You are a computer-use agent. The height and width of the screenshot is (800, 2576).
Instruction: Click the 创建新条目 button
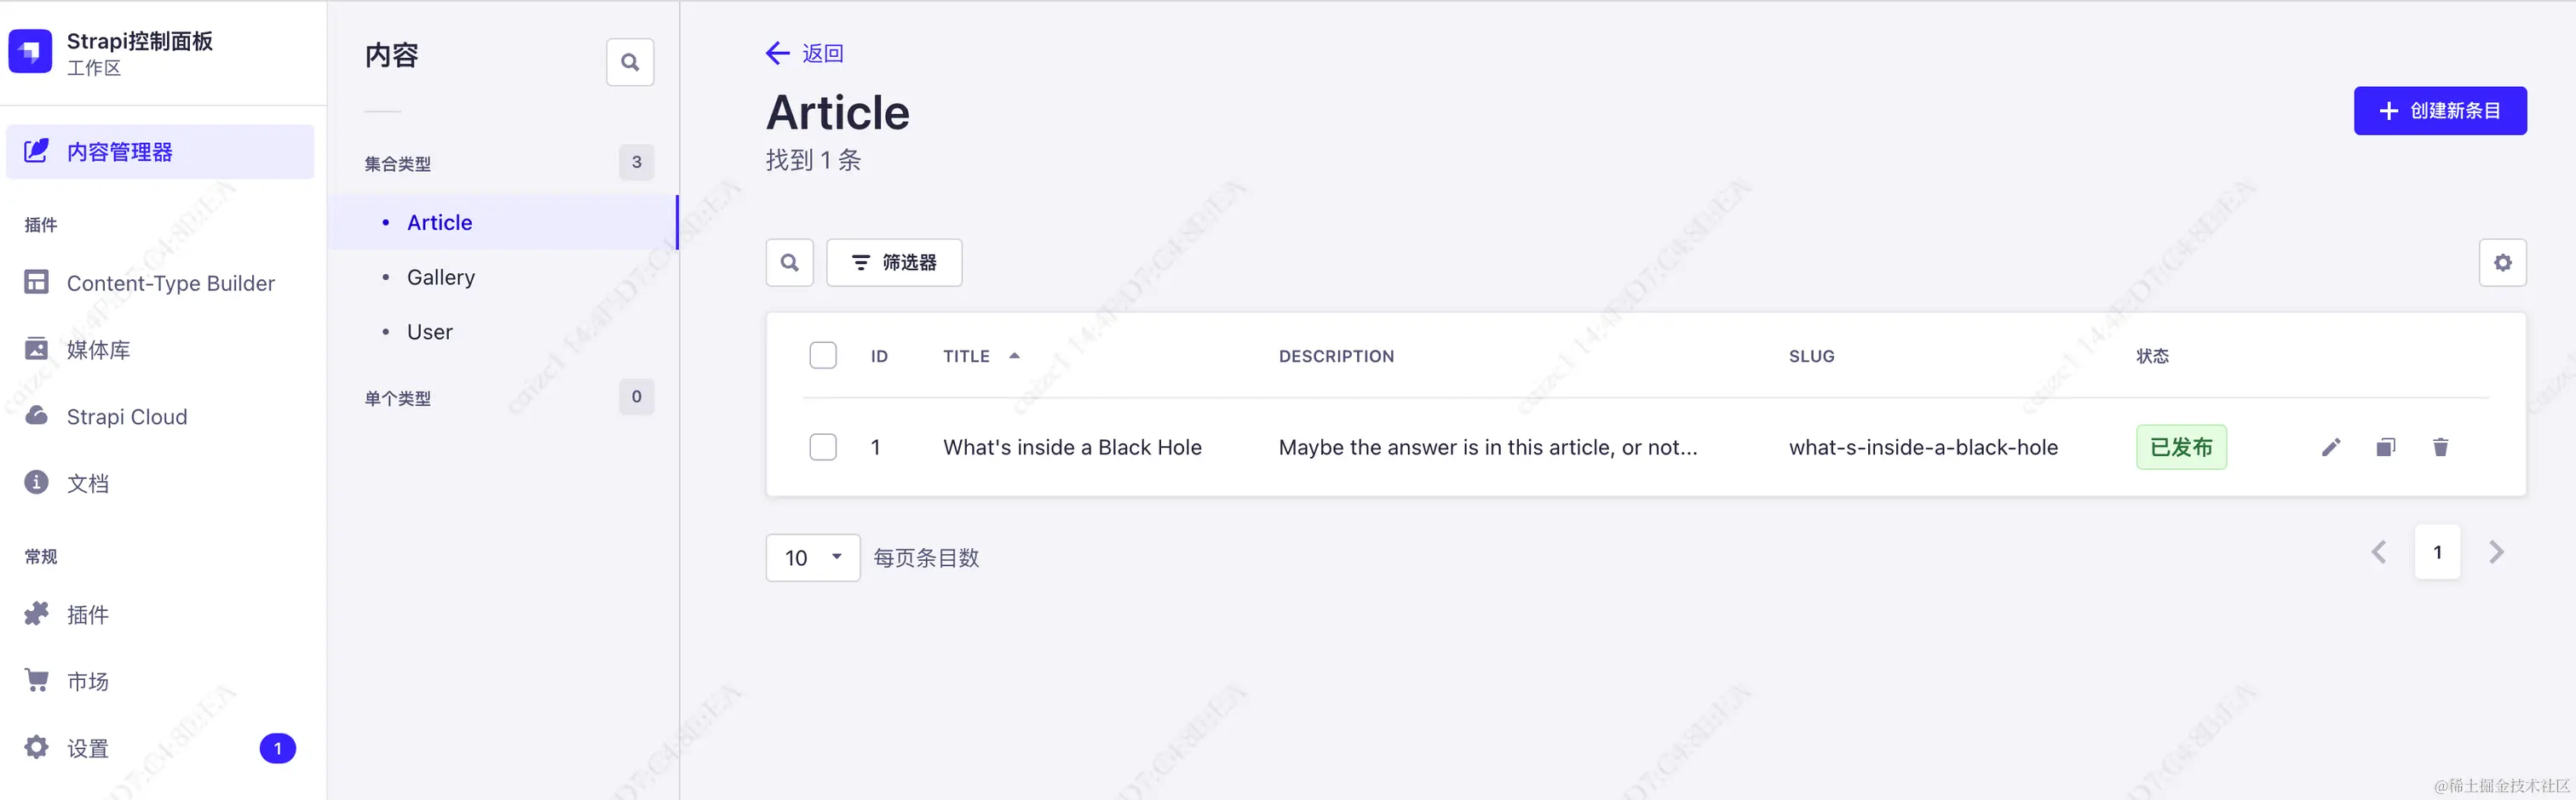(2440, 111)
